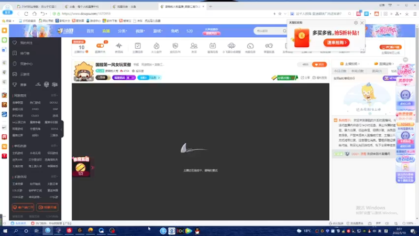Image resolution: width=419 pixels, height=236 pixels.
Task: Expand the red arrow beside interaction widget
Action: coord(93,167)
